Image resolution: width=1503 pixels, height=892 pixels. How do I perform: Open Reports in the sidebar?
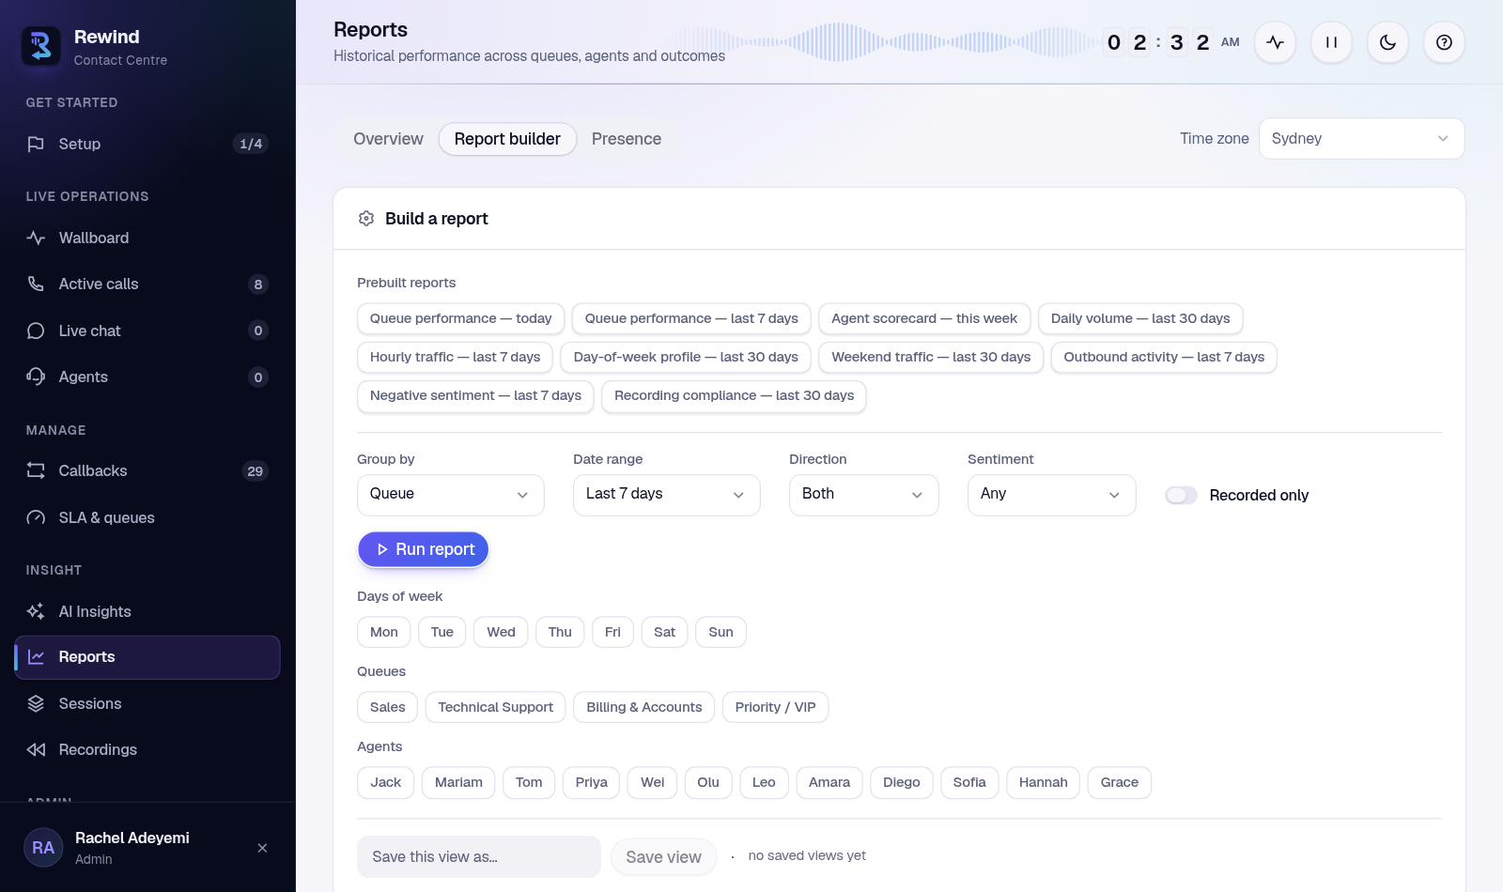(x=147, y=657)
